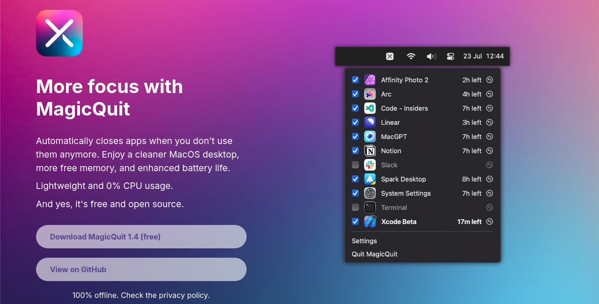Click the "4h left" time for Arc
The image size is (599, 304).
[x=472, y=94]
